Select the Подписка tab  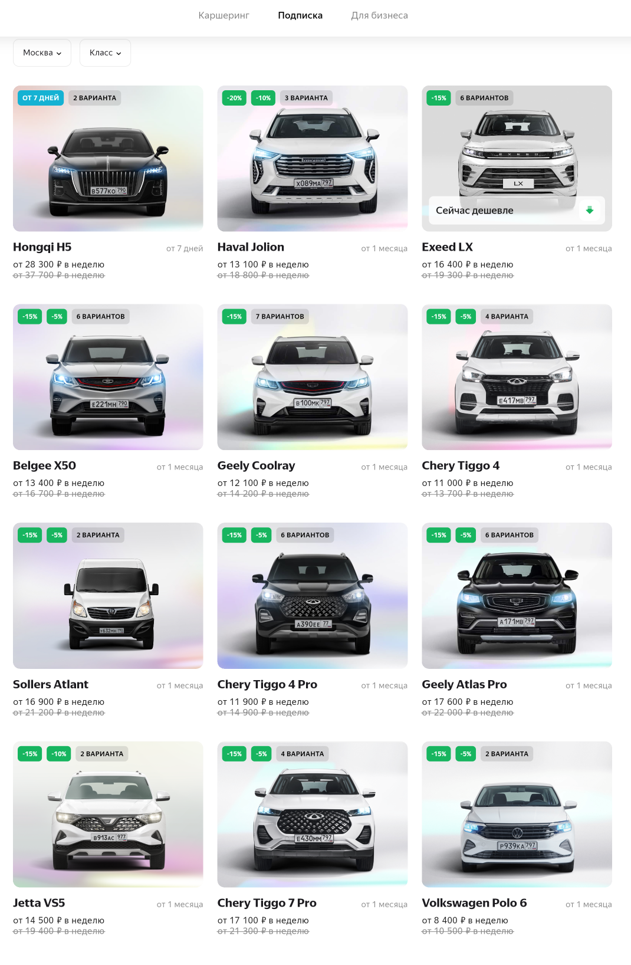[x=300, y=15]
